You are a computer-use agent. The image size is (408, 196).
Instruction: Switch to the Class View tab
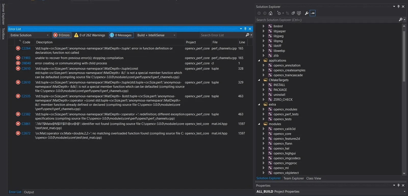point(314,178)
